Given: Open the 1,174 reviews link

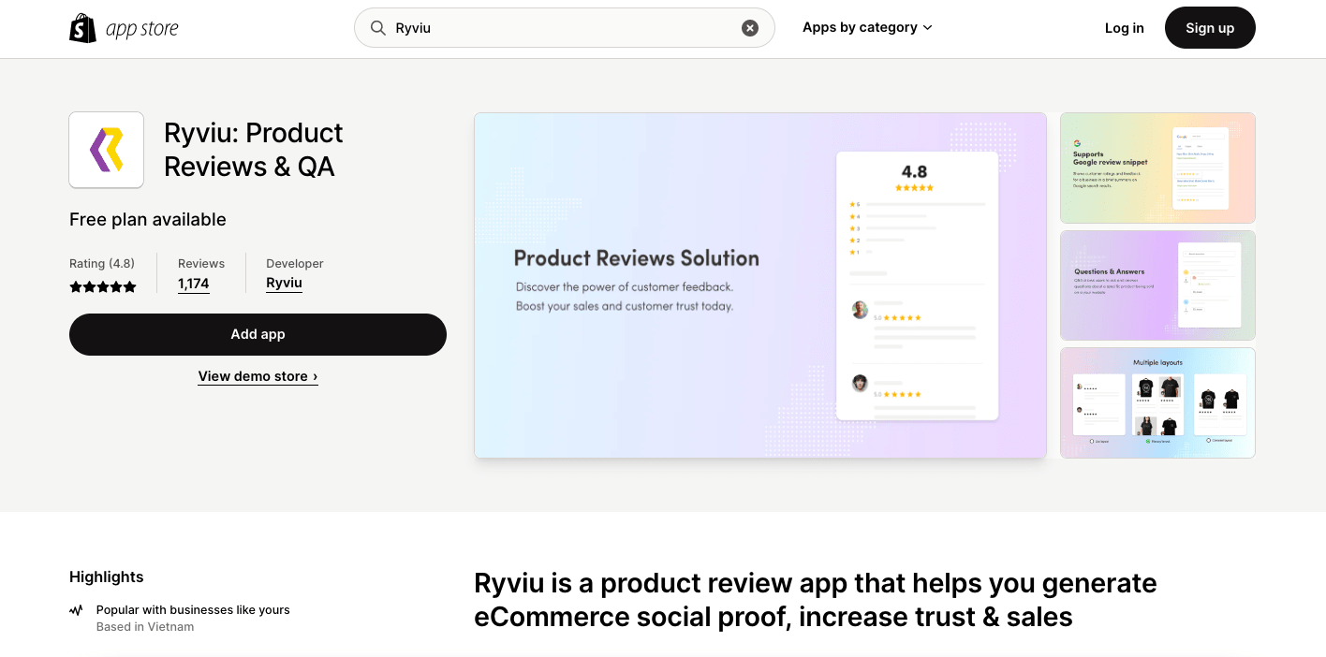Looking at the screenshot, I should tap(194, 284).
